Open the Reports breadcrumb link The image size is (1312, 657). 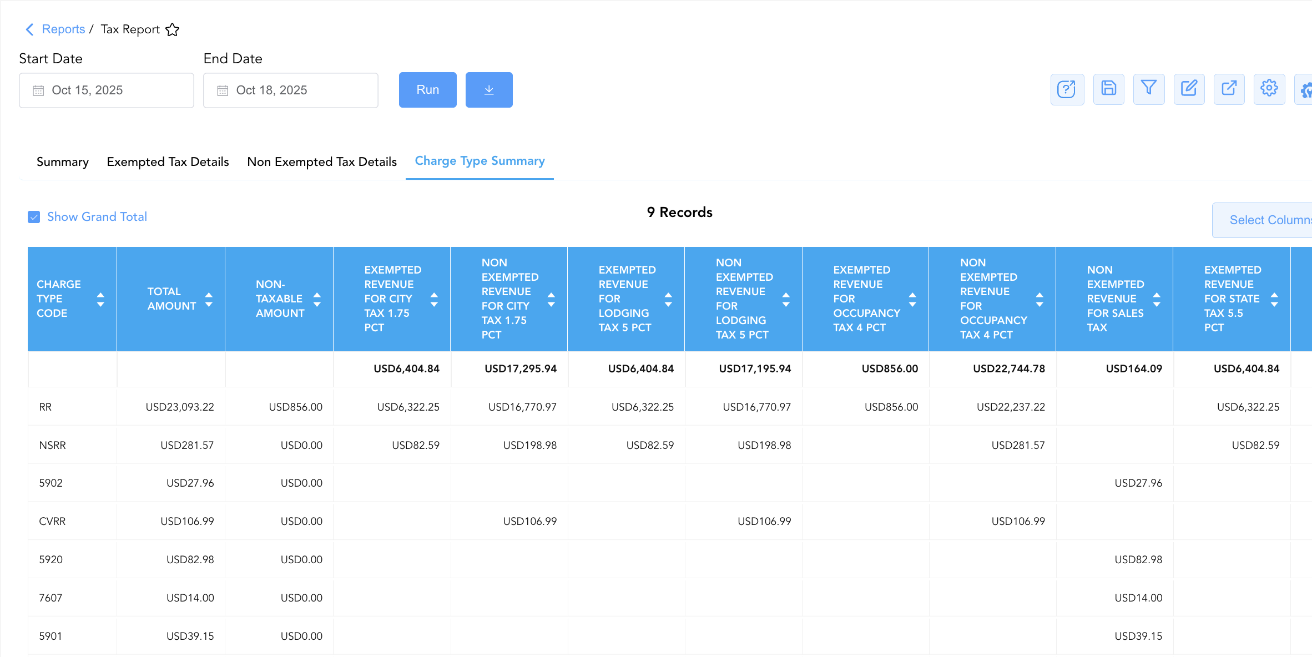tap(63, 29)
